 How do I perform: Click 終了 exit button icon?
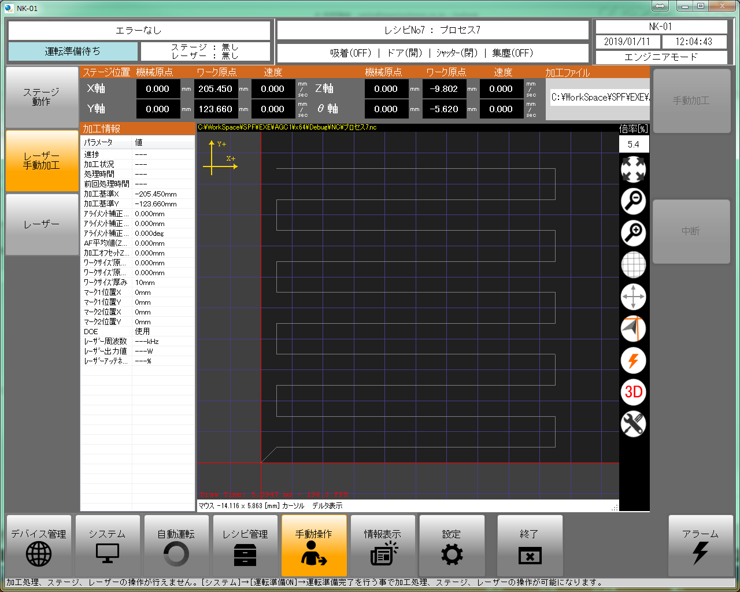click(x=530, y=546)
